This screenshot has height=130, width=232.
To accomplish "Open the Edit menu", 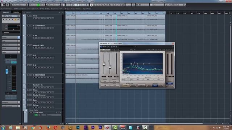I will 10,1.
